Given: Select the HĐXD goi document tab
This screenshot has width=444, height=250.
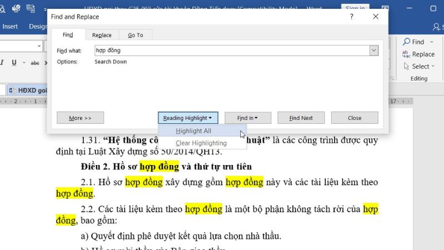Looking at the screenshot, I should [28, 90].
